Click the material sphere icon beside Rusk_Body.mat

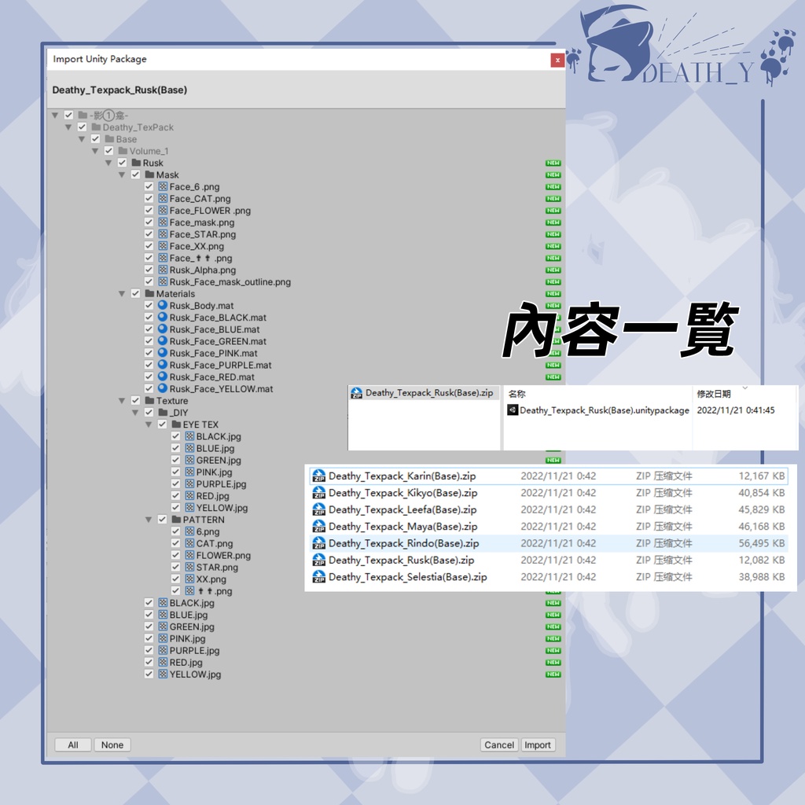point(163,305)
